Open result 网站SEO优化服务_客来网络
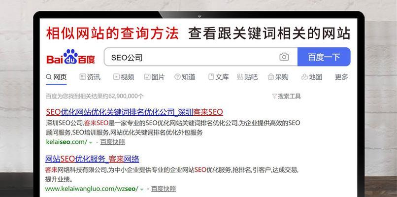 click(92, 159)
